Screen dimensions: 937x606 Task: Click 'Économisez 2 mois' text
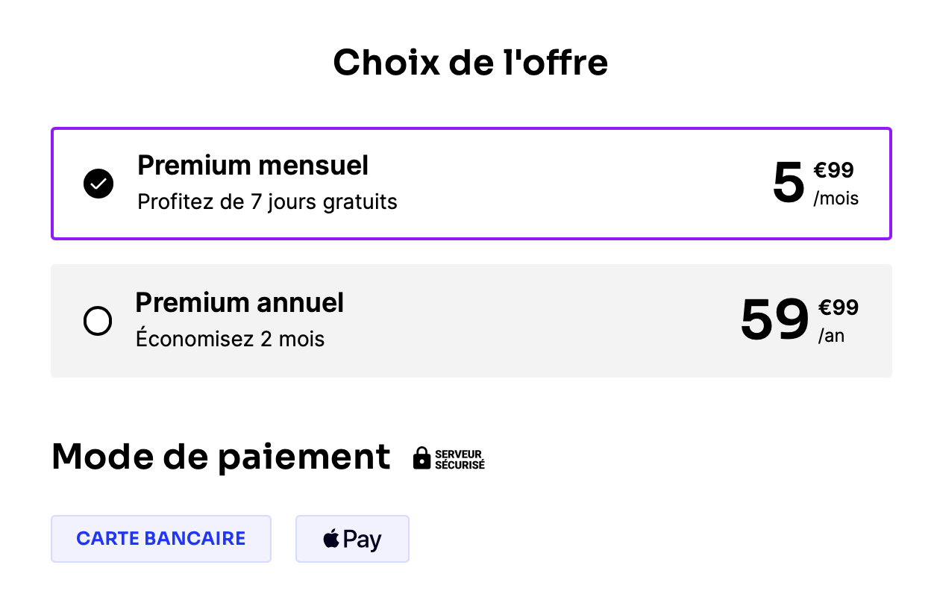230,340
